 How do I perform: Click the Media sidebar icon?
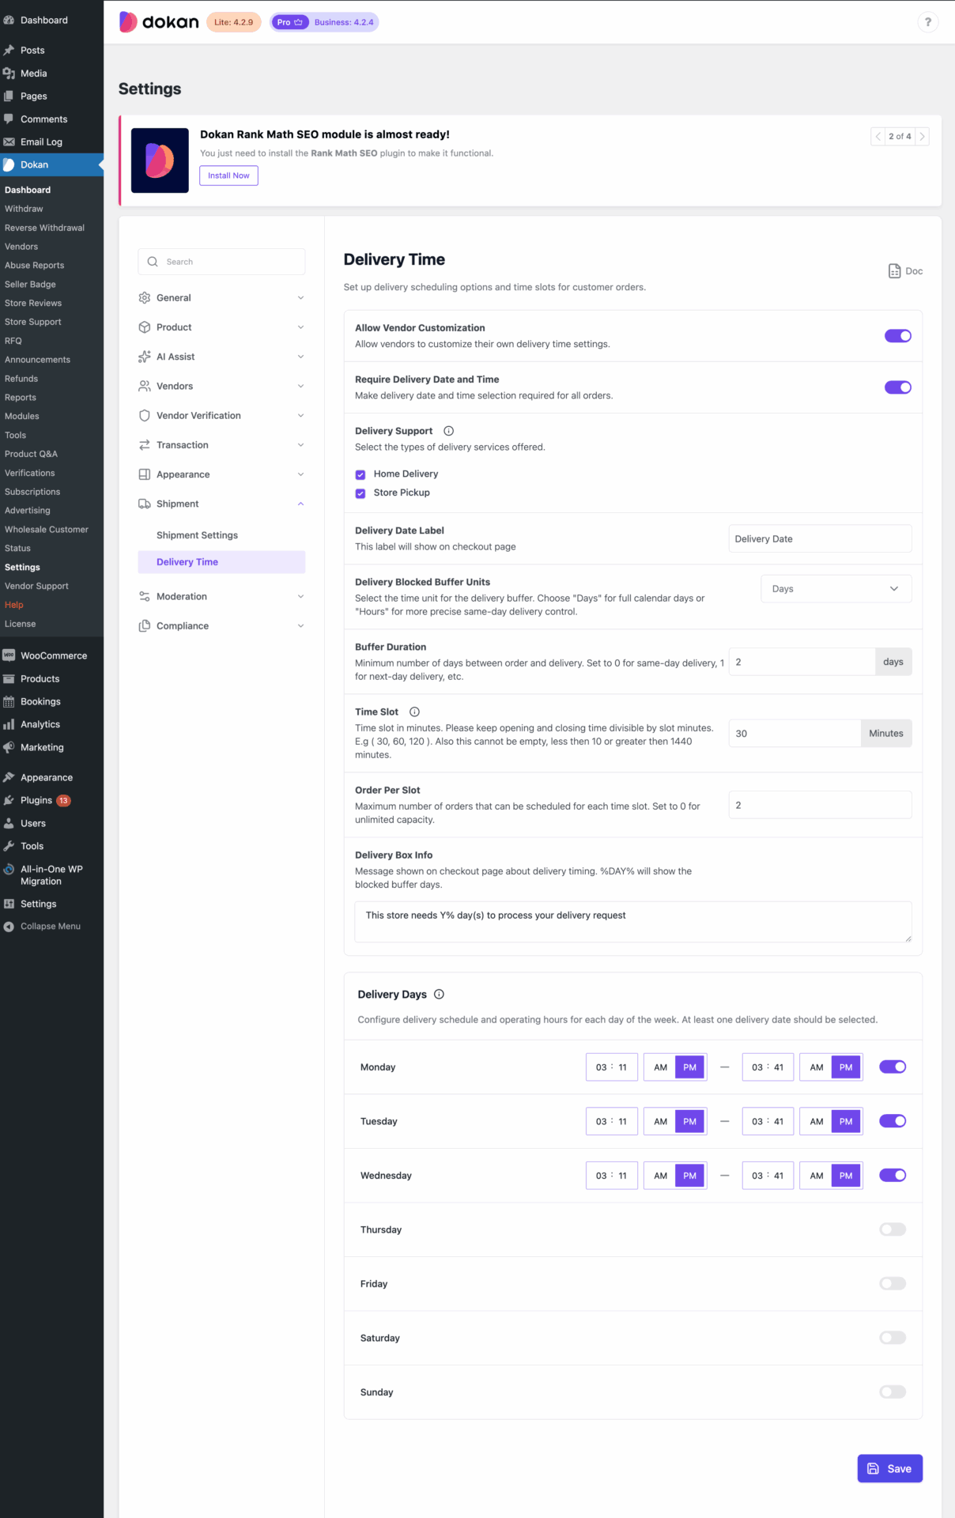tap(9, 73)
